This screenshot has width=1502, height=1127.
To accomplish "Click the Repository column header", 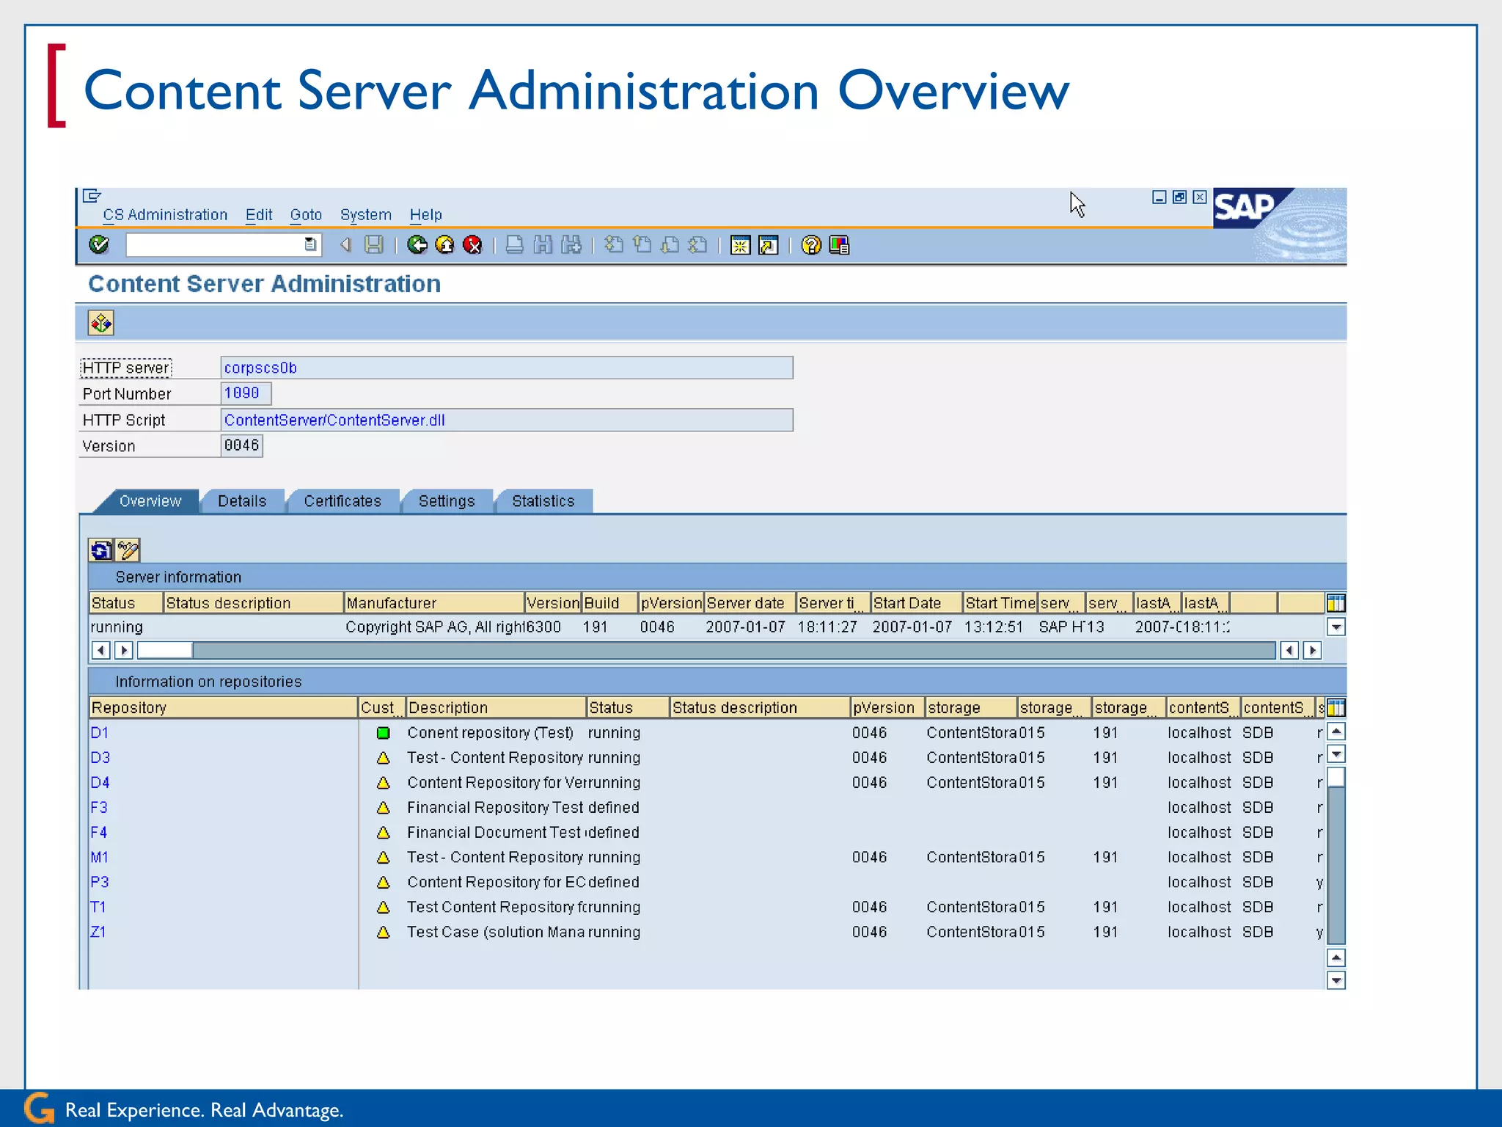I will point(223,707).
